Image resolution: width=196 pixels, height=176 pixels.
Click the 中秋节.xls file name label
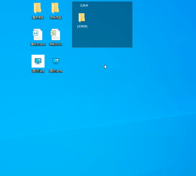(x=56, y=44)
